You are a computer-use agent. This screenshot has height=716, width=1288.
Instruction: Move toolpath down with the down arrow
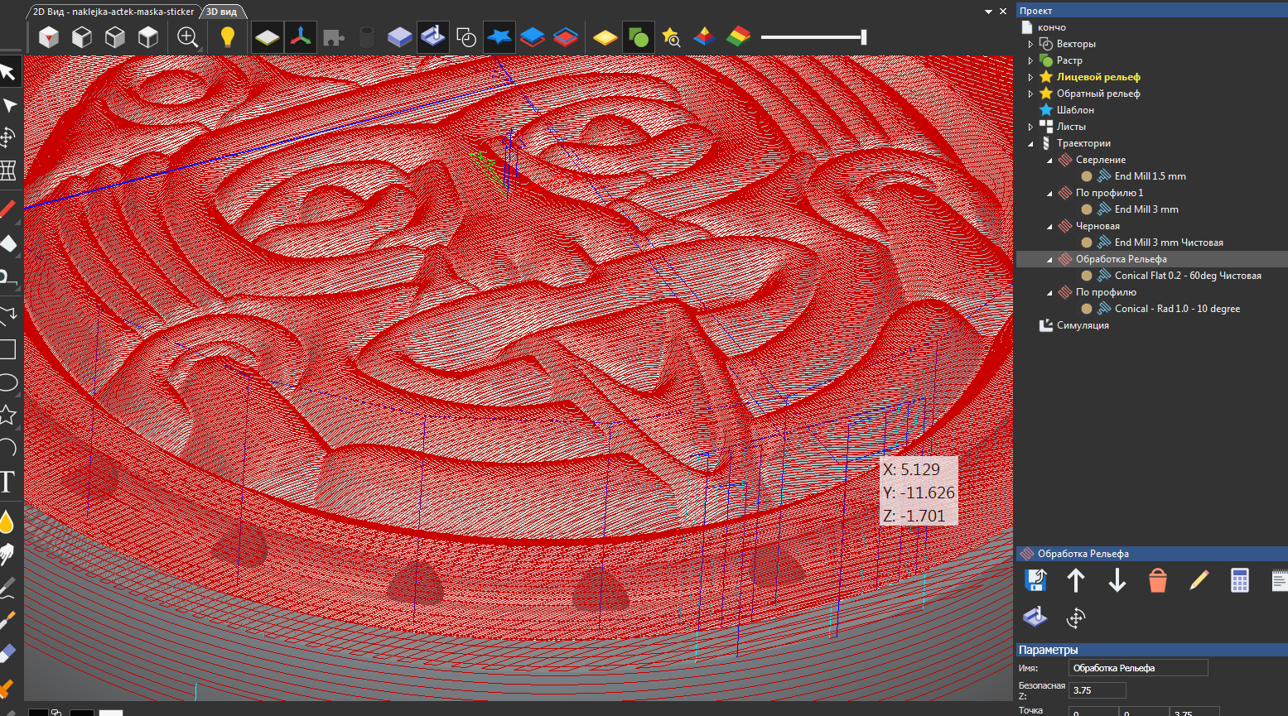1117,580
